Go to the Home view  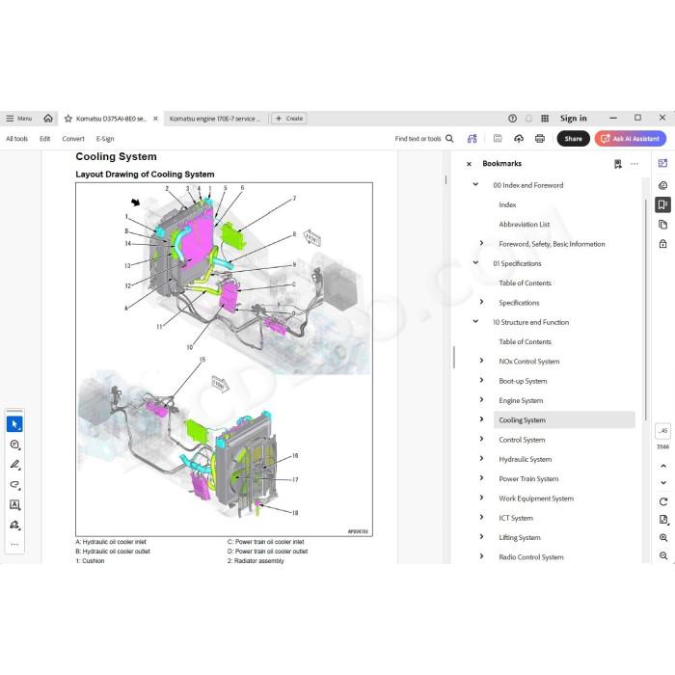[x=48, y=118]
